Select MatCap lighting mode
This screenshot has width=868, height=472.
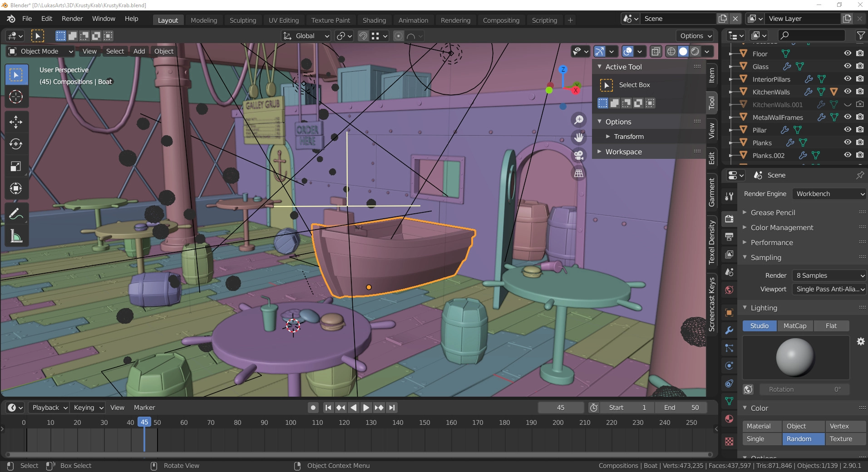794,326
